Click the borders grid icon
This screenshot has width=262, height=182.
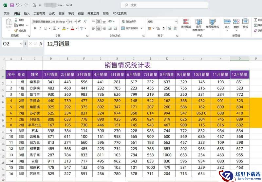pyautogui.click(x=55, y=28)
